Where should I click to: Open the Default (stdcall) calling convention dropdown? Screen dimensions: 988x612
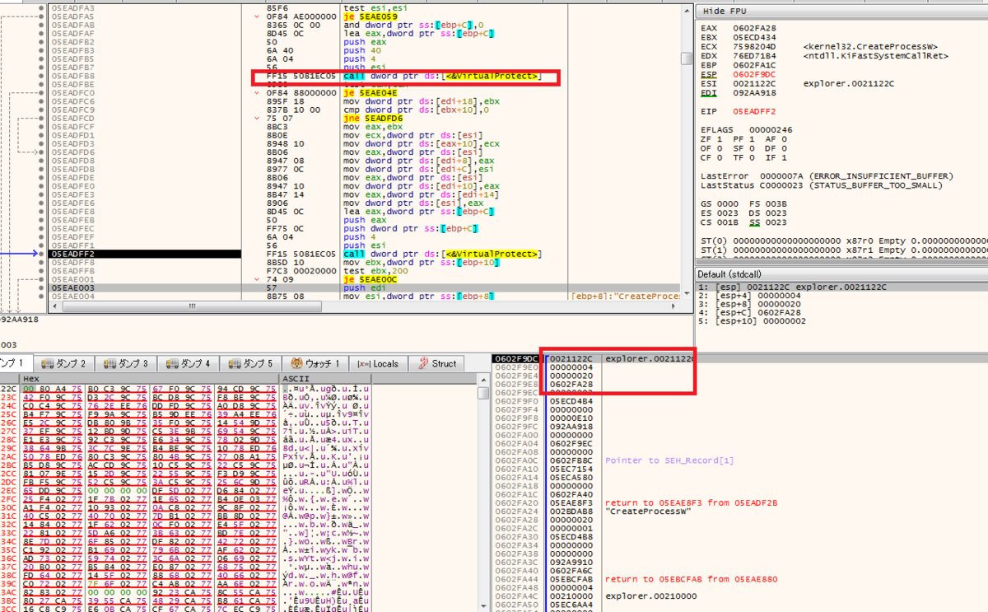click(841, 274)
